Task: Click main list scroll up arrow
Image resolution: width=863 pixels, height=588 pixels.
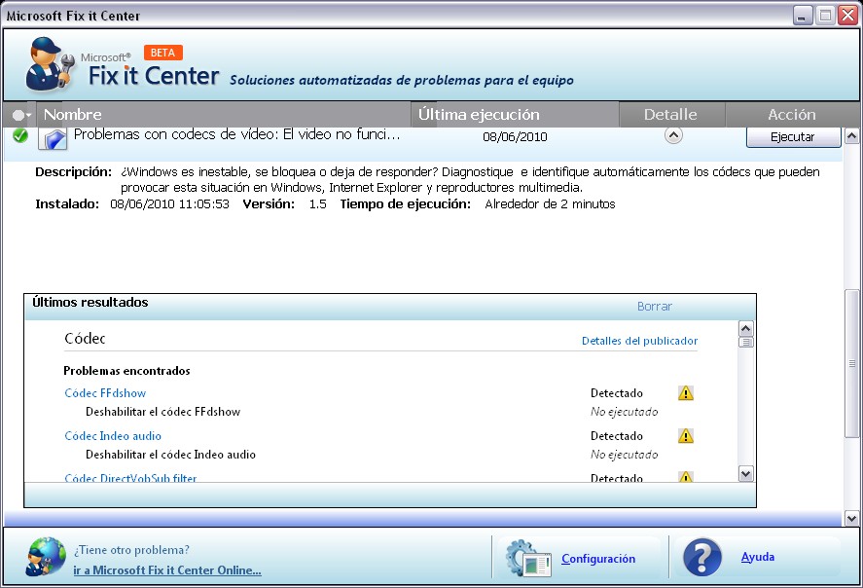Action: 851,135
